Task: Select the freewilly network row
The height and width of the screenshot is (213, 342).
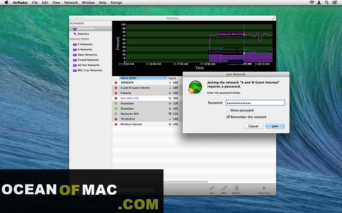Action: click(147, 93)
